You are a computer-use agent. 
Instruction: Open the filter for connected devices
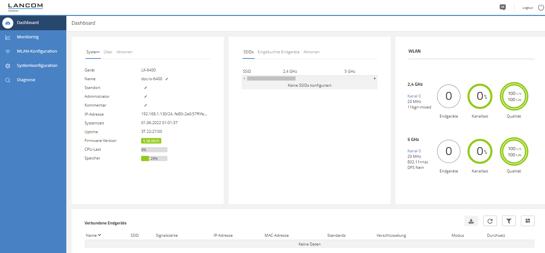(x=509, y=221)
